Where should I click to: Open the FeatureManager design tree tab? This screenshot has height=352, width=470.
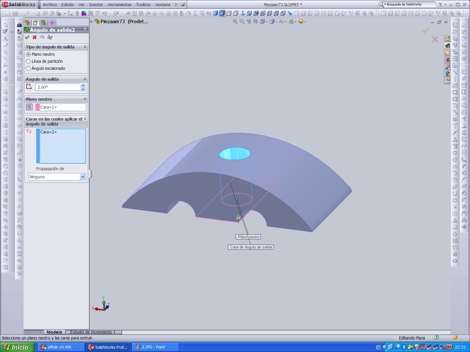pos(27,23)
